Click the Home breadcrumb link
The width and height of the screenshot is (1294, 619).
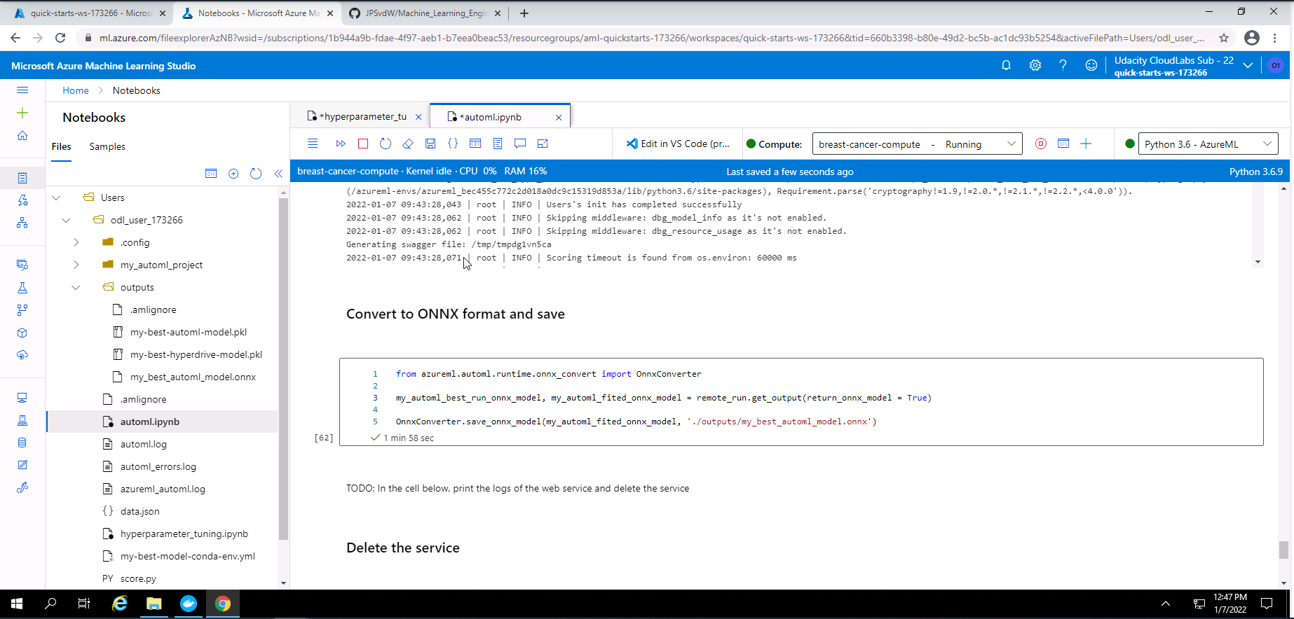pyautogui.click(x=76, y=90)
